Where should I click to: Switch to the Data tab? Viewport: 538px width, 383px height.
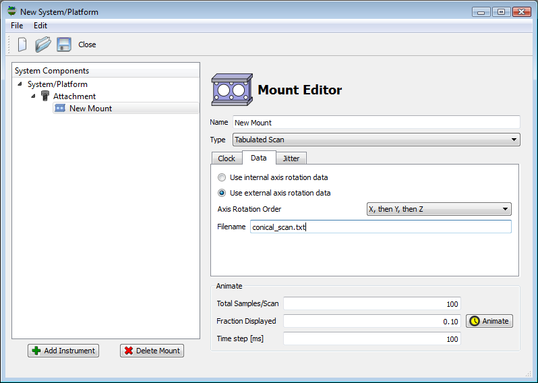259,158
